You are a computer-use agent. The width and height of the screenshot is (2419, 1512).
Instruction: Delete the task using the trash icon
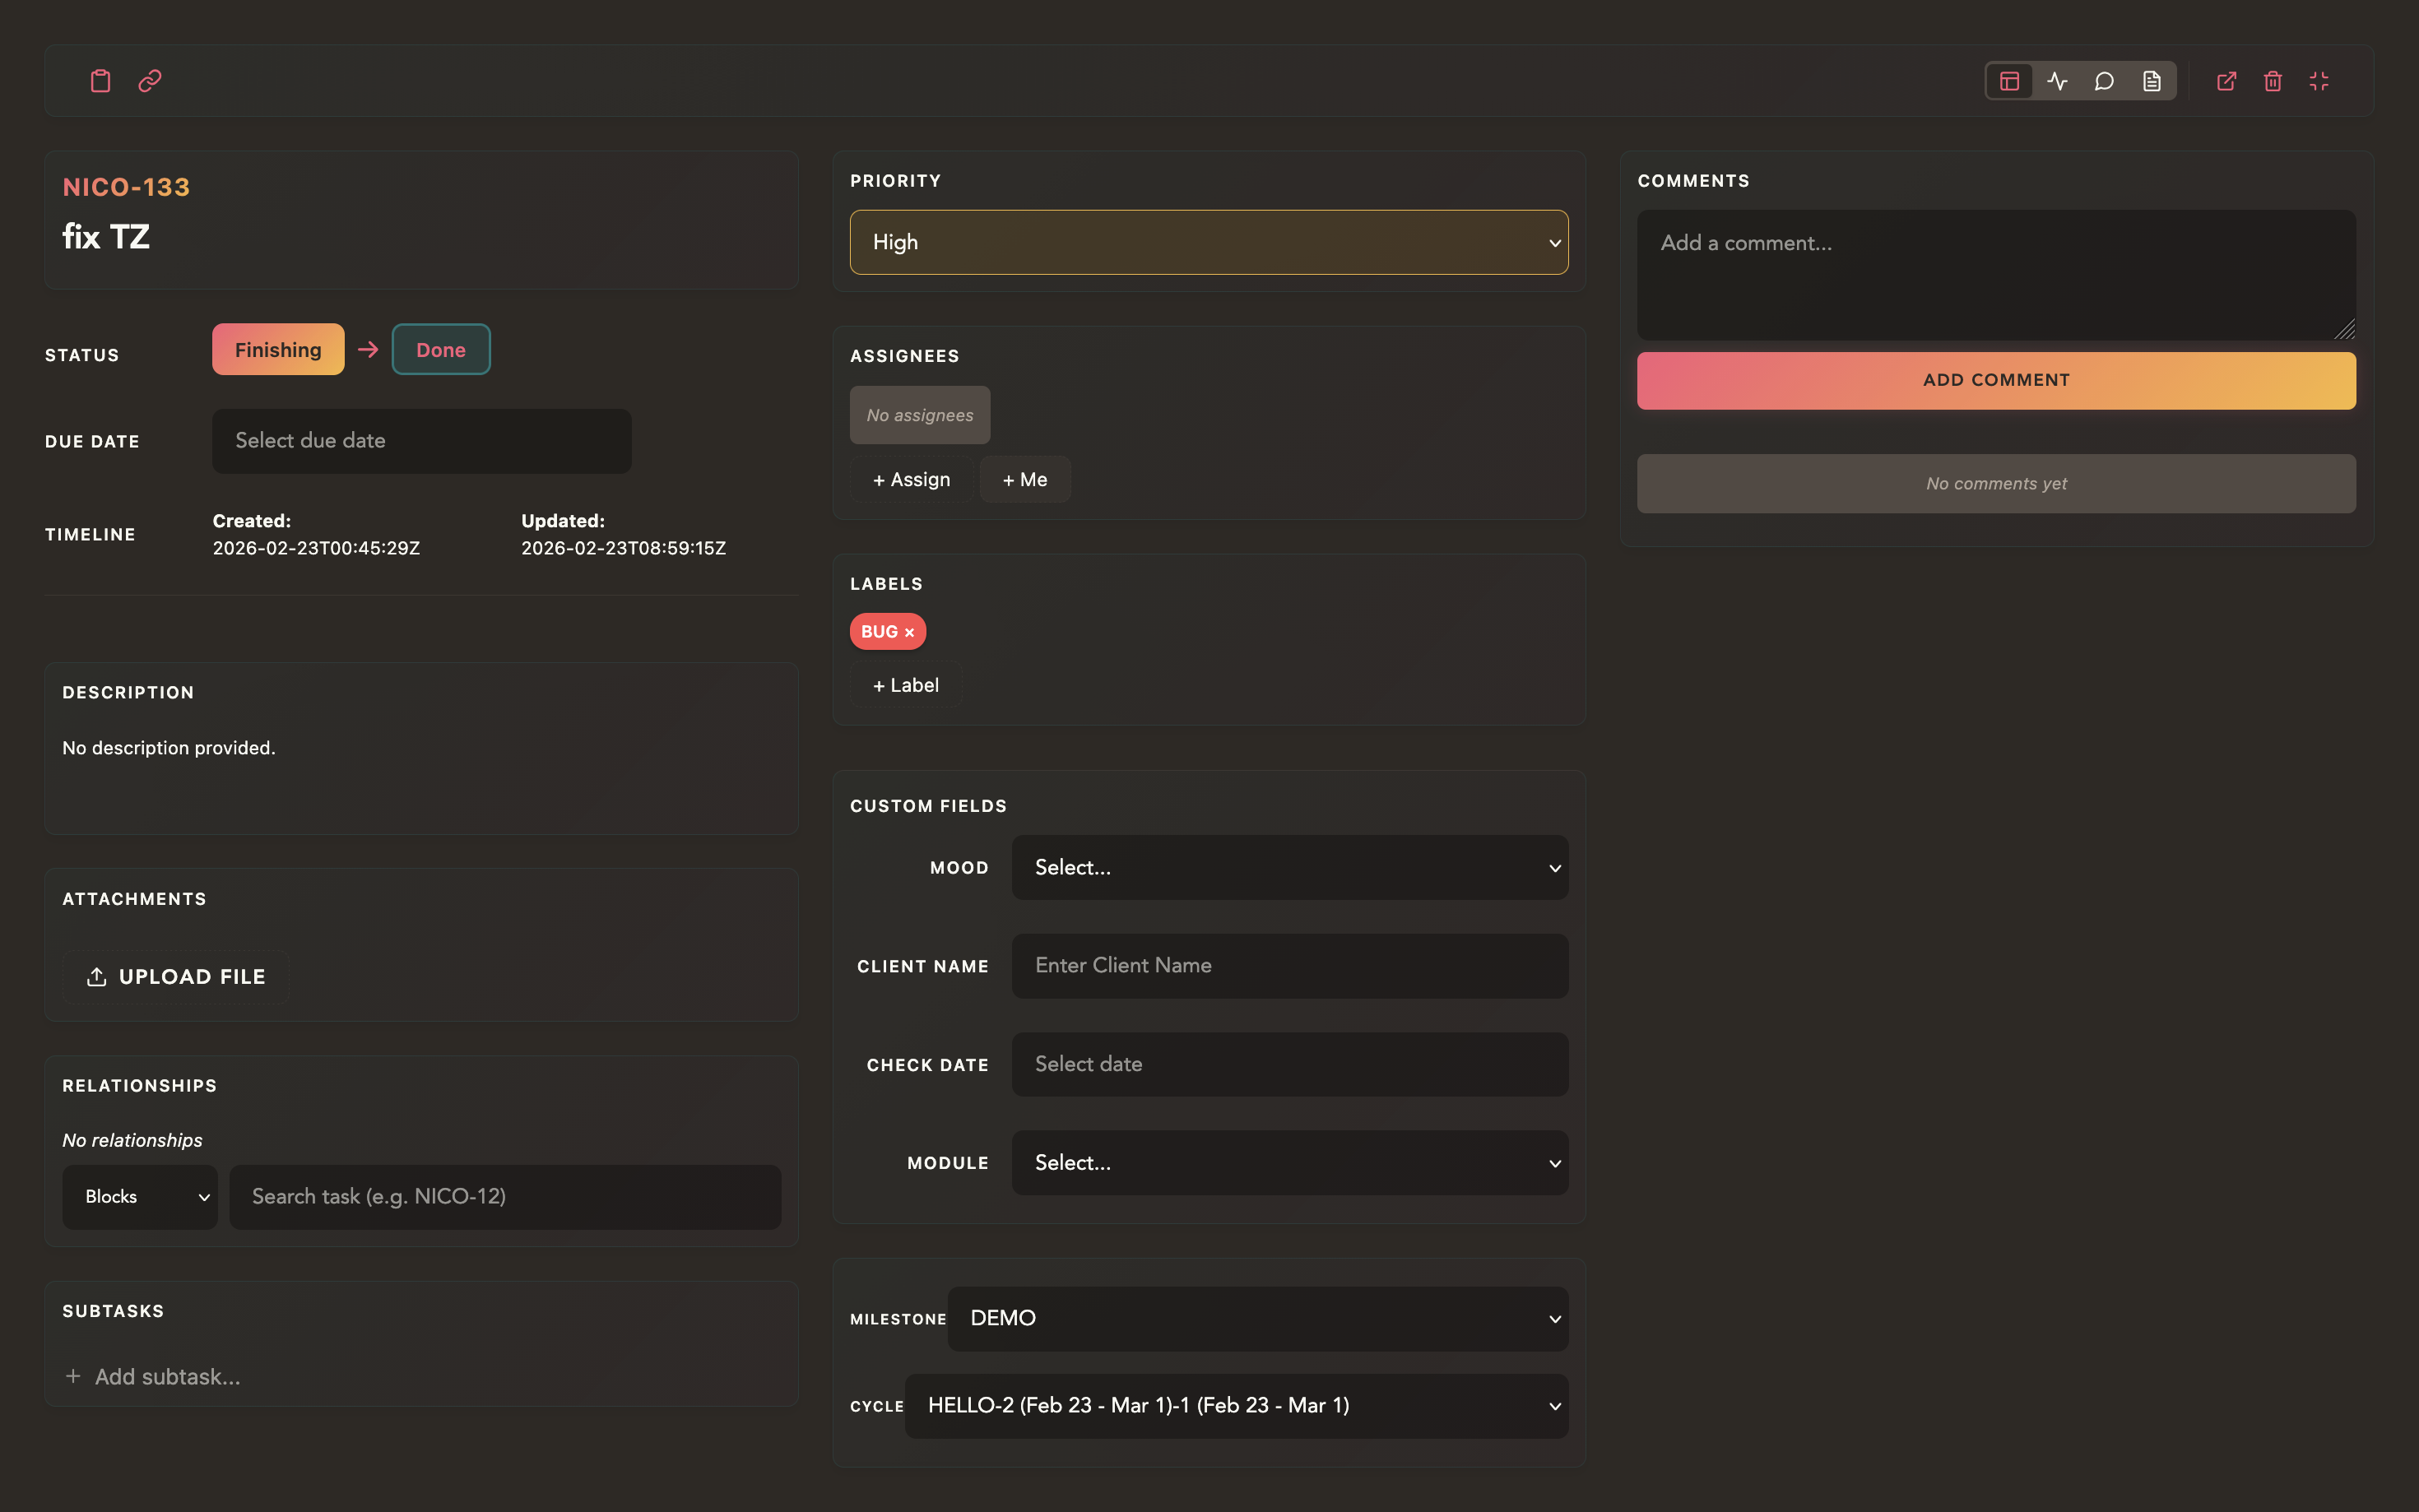[x=2272, y=81]
